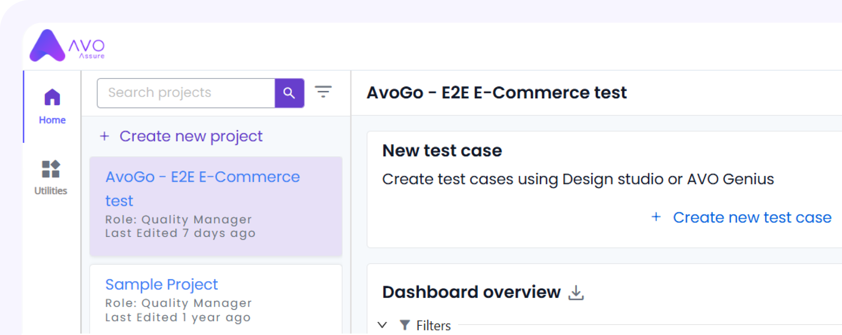
Task: Click the Filters funnel icon
Action: click(x=405, y=325)
